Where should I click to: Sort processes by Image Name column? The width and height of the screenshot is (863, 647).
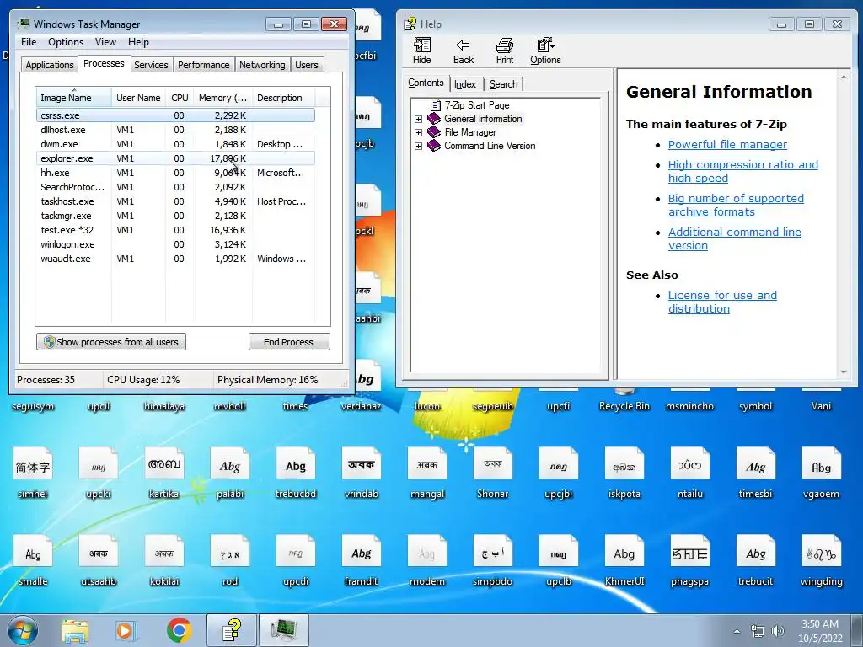tap(74, 98)
